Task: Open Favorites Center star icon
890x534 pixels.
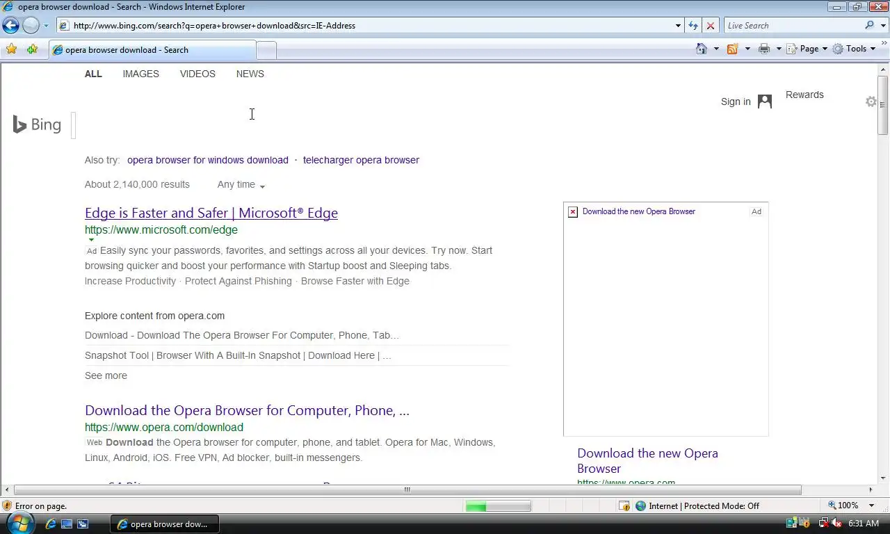Action: 11,49
